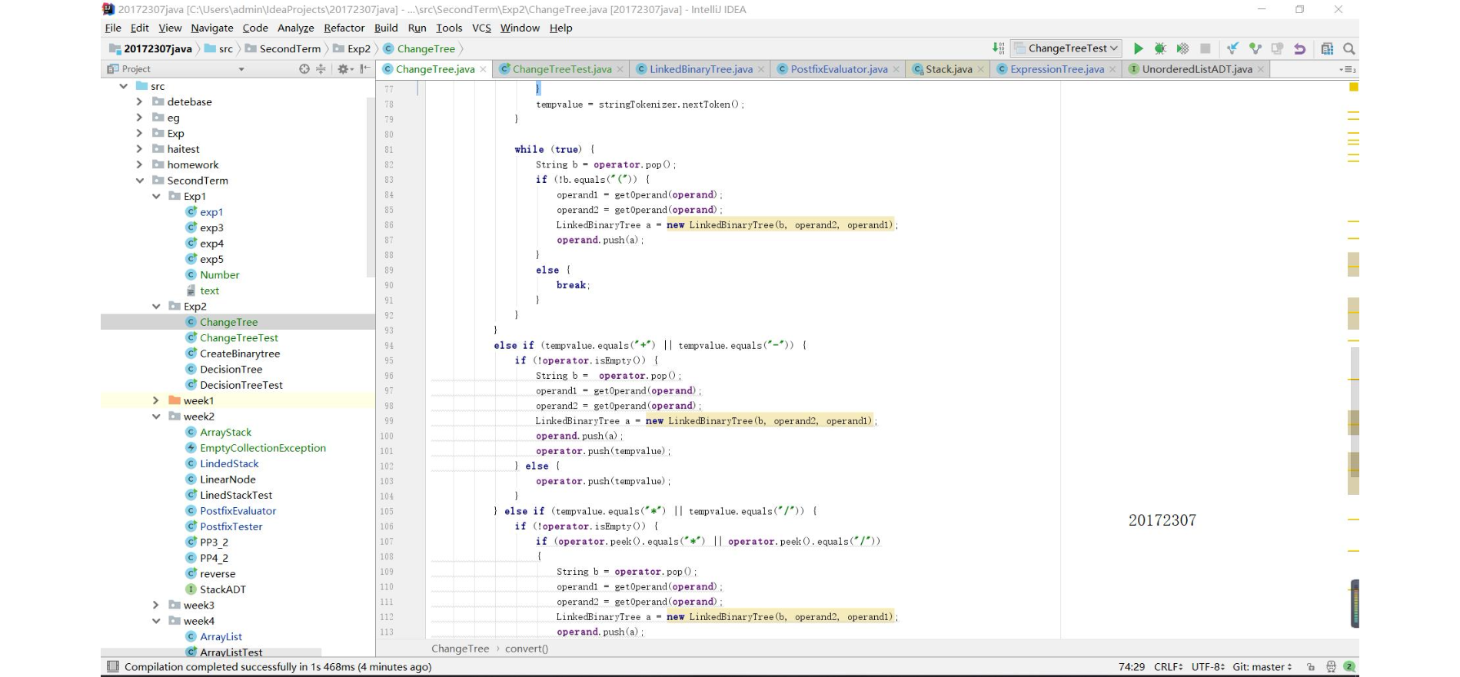Expand the homework folder
The image size is (1460, 677).
click(x=139, y=164)
